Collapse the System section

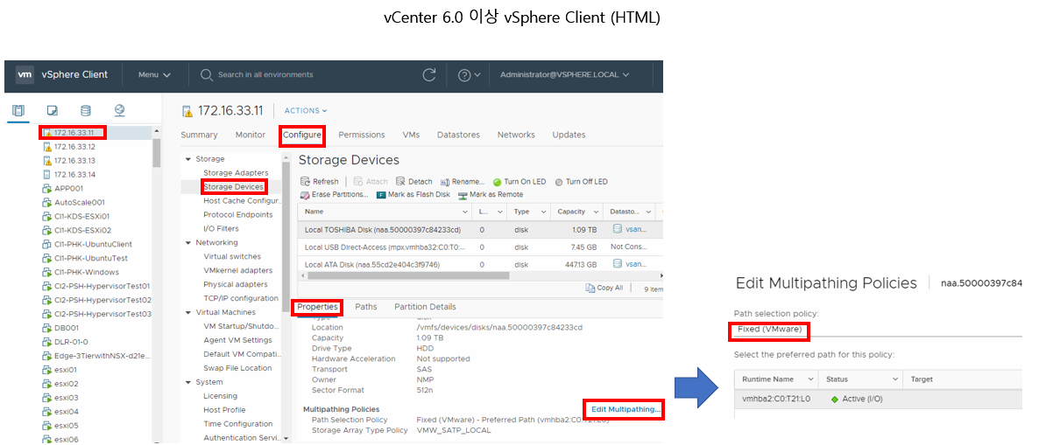coord(189,382)
